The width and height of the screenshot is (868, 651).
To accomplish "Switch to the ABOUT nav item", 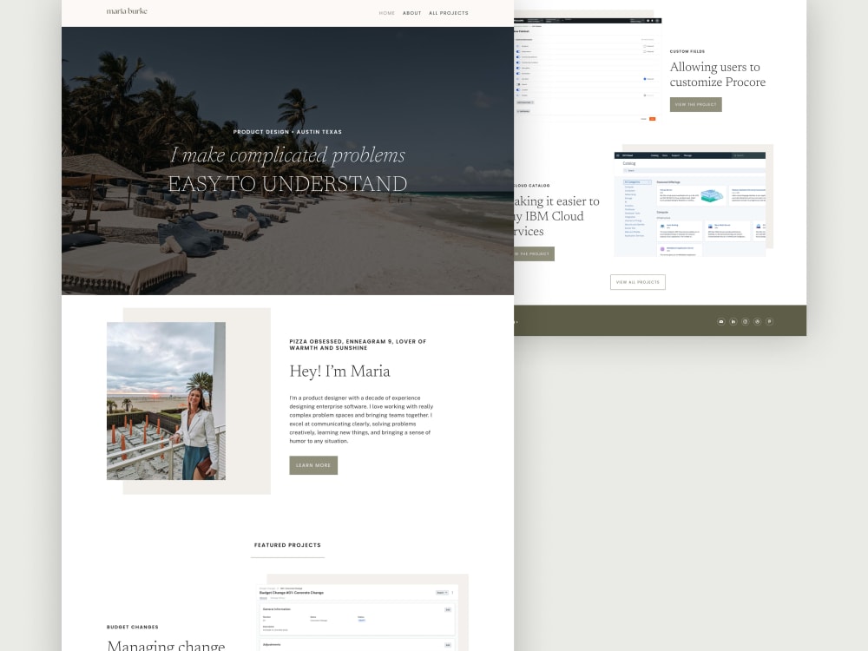I will pos(412,13).
